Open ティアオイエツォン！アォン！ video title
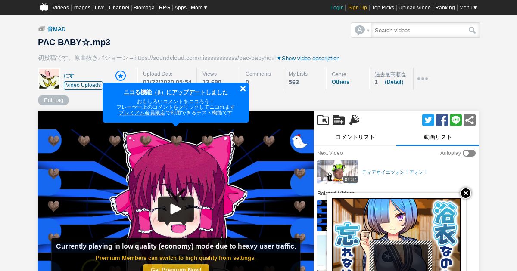Viewport: 517px width, 271px height. 395,172
